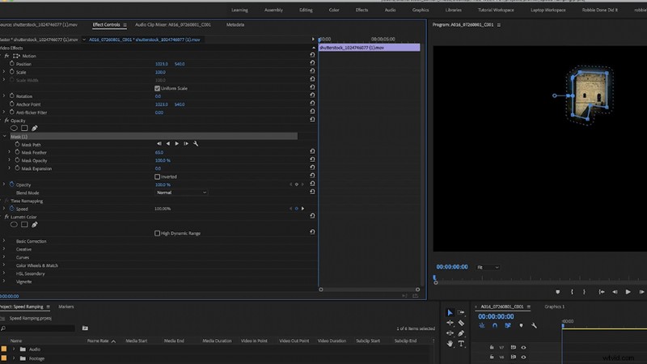
Task: Toggle Snap magnet in timeline
Action: click(x=495, y=326)
